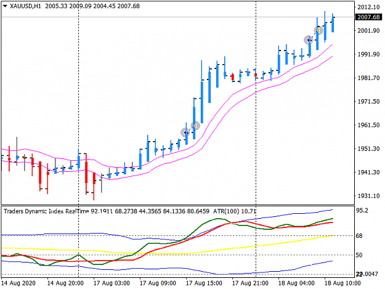Click the 2001.90 price scale label
The width and height of the screenshot is (385, 289).
[368, 31]
